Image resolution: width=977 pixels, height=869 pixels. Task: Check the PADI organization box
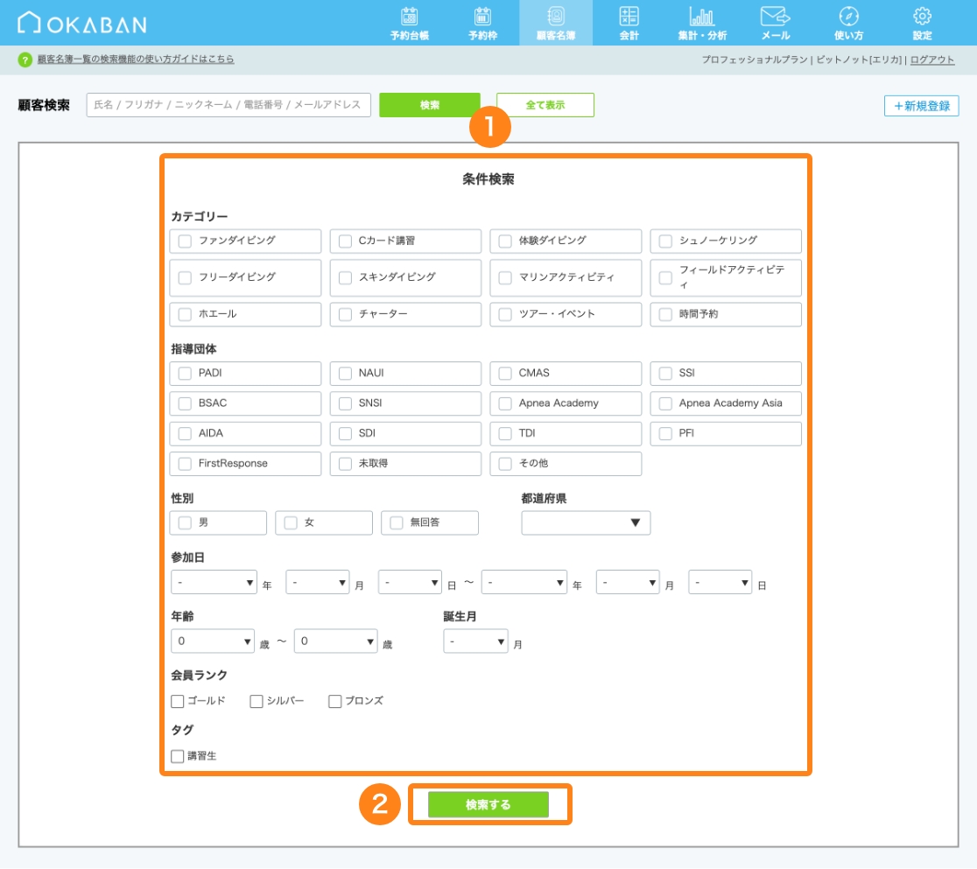tap(185, 373)
